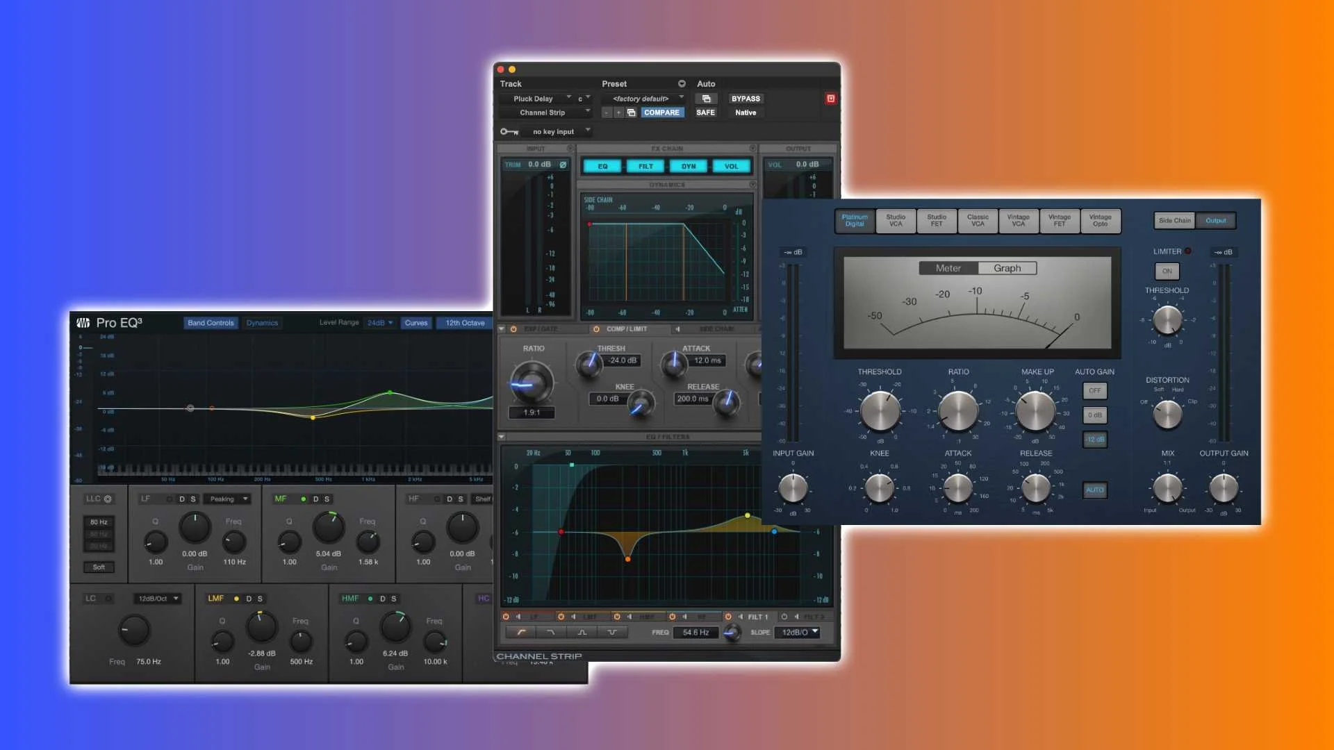Viewport: 1334px width, 750px height.
Task: Click the key input icon
Action: tap(509, 131)
